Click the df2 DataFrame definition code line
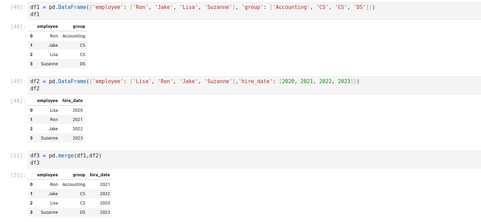Viewport: 481px width, 222px height. (x=194, y=81)
